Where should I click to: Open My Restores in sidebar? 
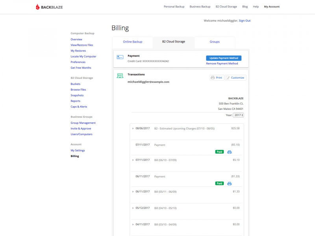point(78,51)
